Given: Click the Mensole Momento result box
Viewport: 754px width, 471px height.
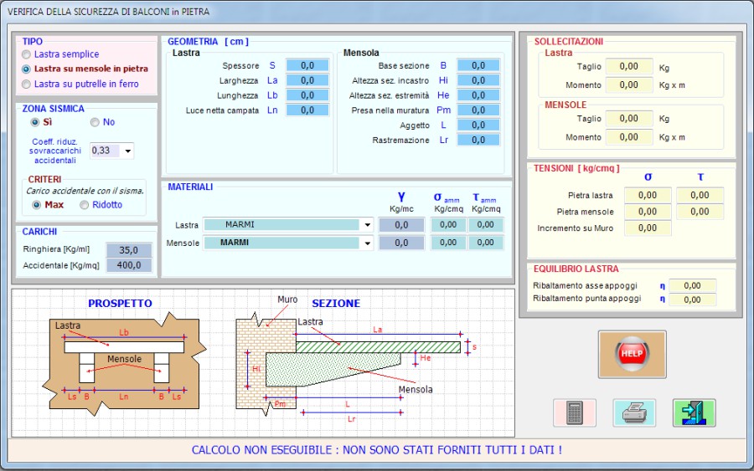Looking at the screenshot, I should click(629, 137).
